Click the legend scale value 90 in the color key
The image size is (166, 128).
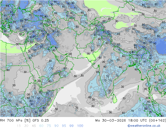56,126
